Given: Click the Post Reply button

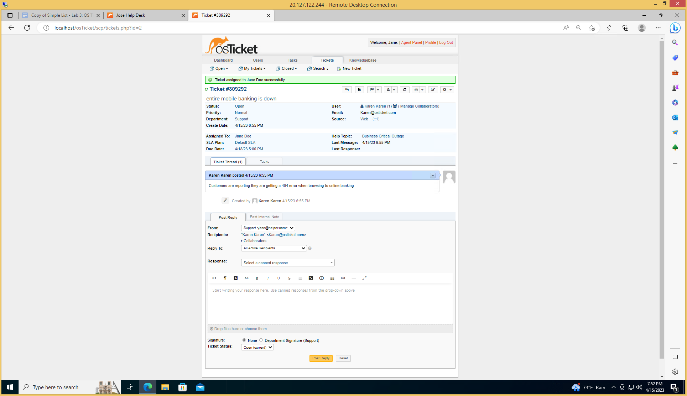Looking at the screenshot, I should pos(321,358).
